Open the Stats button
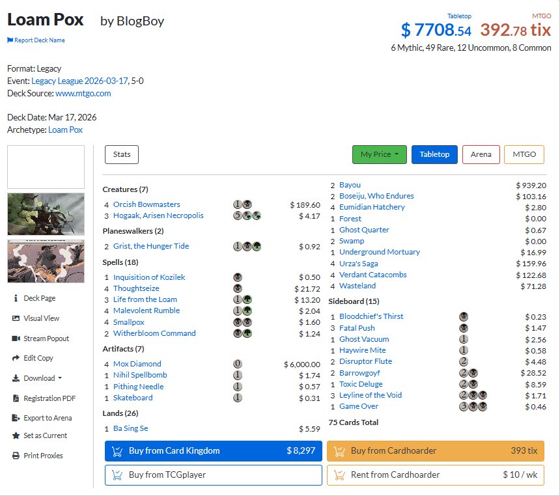 click(x=121, y=154)
